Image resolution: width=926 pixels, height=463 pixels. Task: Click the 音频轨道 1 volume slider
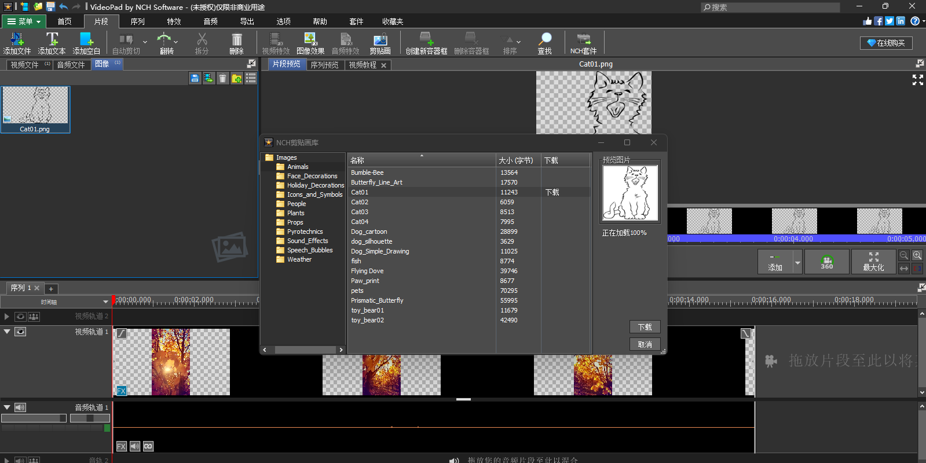(x=34, y=418)
